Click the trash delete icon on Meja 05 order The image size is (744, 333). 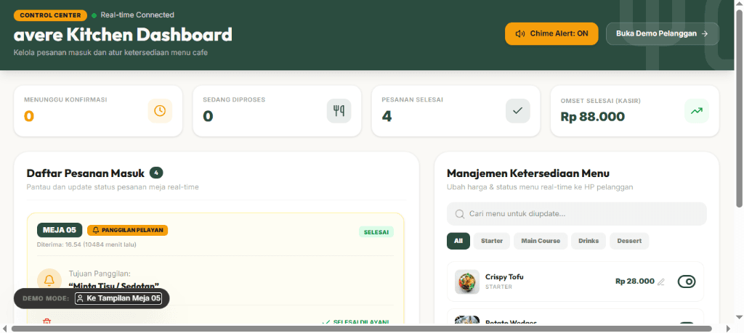[47, 322]
